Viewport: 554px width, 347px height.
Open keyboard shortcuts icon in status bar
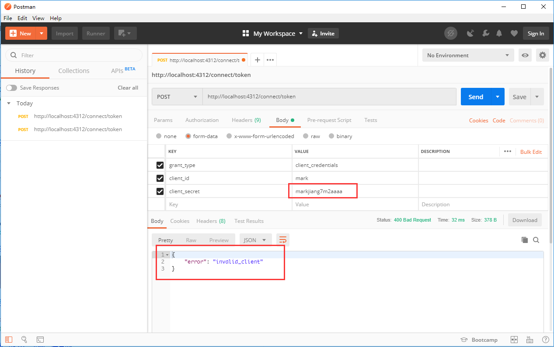pyautogui.click(x=530, y=340)
